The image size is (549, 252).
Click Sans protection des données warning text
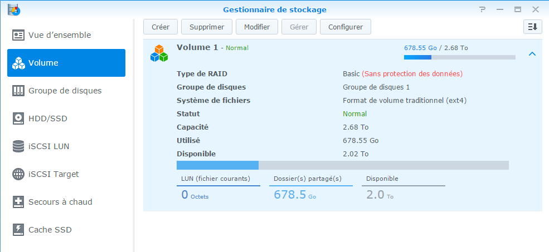click(x=412, y=74)
